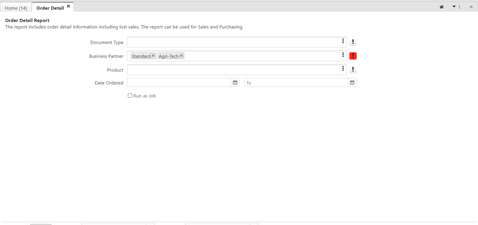This screenshot has width=478, height=225.
Task: Open the Product three-dot selector
Action: (x=343, y=69)
